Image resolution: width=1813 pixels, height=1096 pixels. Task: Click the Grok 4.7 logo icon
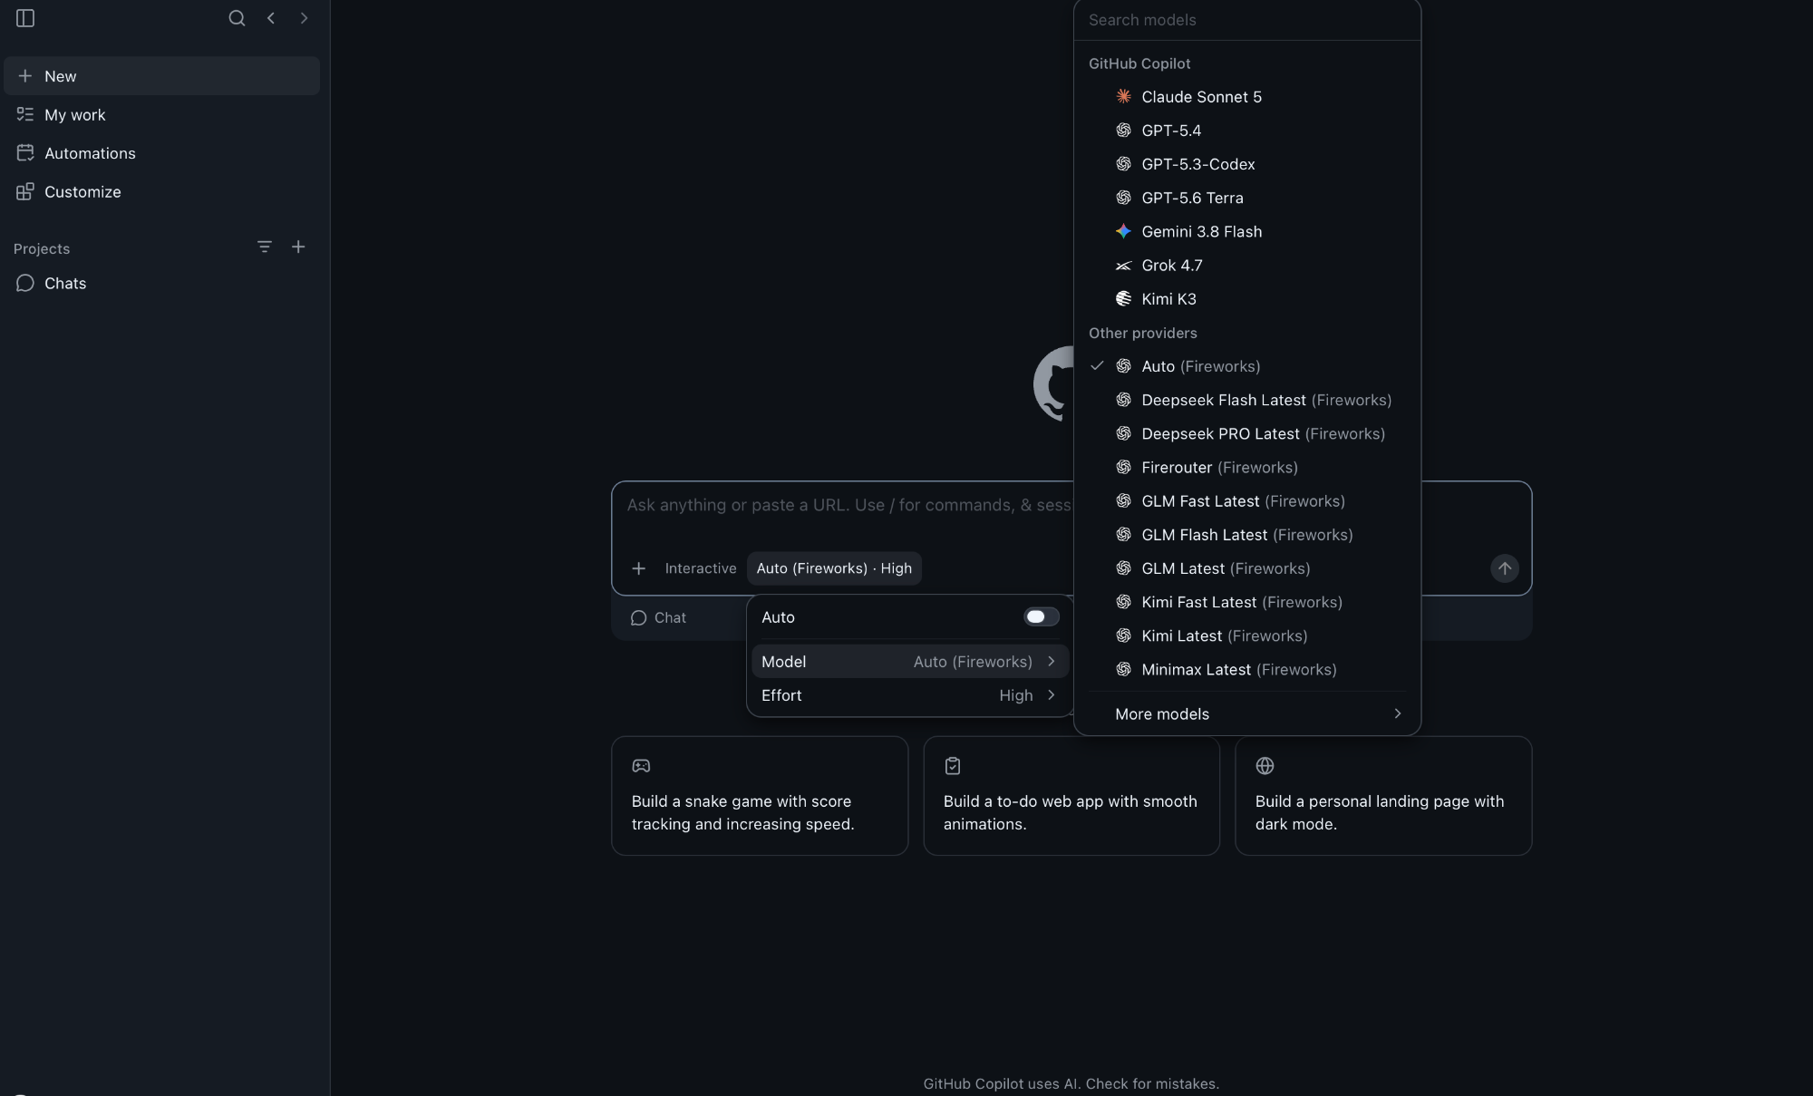click(1123, 265)
